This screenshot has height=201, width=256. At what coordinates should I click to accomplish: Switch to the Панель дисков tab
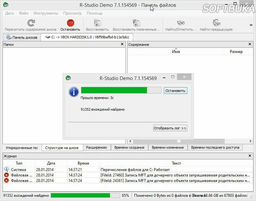point(22,37)
